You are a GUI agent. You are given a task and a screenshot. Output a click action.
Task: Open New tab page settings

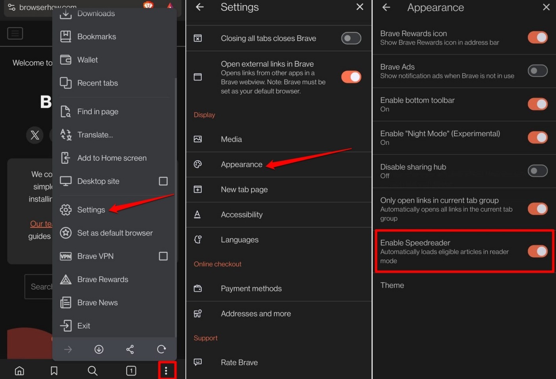tap(279, 189)
